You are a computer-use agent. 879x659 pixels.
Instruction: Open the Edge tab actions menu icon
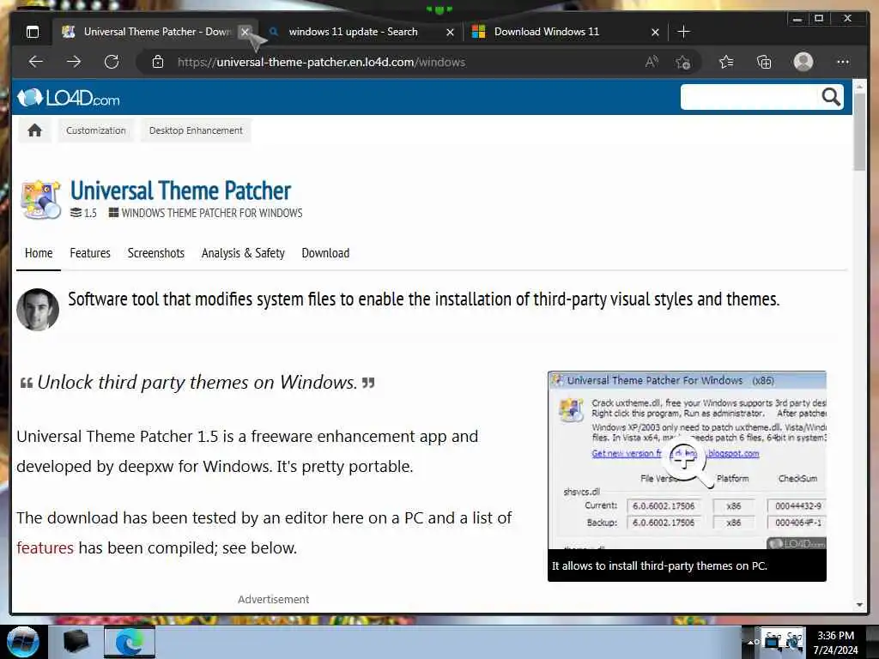33,32
